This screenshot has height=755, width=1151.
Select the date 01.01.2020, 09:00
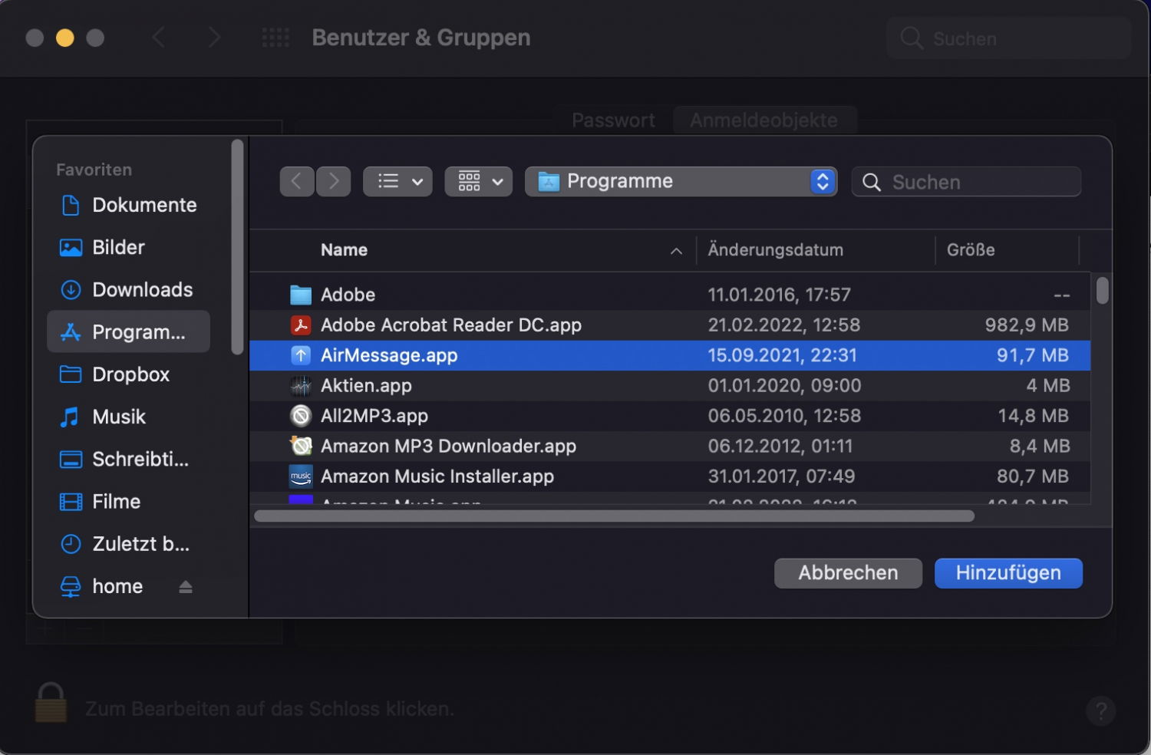(x=784, y=385)
